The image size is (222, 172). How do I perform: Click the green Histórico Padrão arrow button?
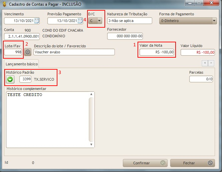coord(11,79)
